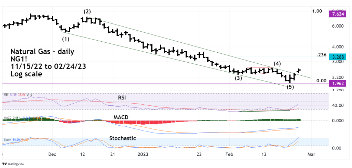The image size is (352, 168).
Task: Select the 2023 marker on time axis
Action: [x=143, y=155]
